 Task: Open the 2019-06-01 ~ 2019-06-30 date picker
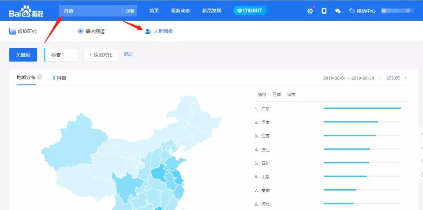click(349, 78)
